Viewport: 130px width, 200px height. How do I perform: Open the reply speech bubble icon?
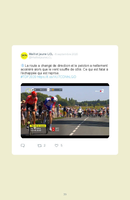23,145
